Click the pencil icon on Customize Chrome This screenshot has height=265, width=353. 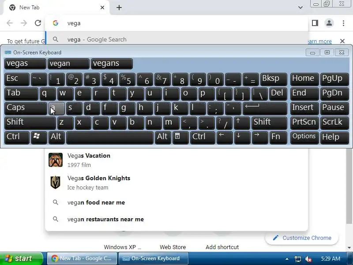pyautogui.click(x=275, y=238)
